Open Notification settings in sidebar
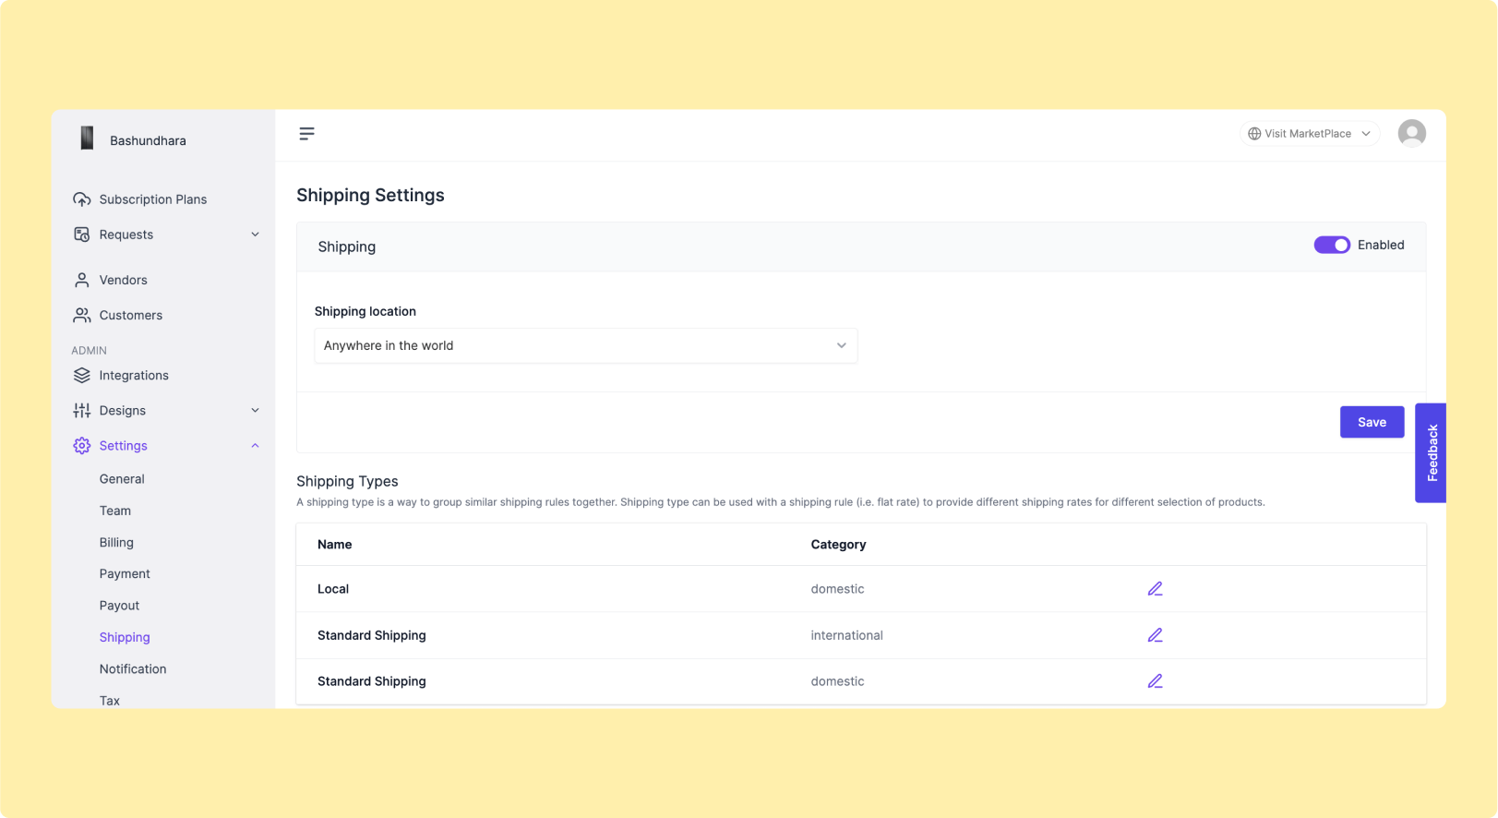1498x818 pixels. (133, 669)
